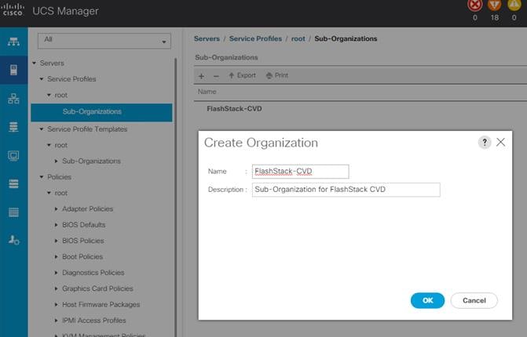Click into the Description input field
Viewport: 527px width, 337px height.
click(346, 190)
